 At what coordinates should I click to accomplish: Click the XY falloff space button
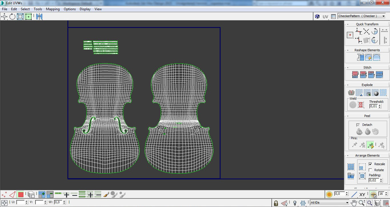362,195
